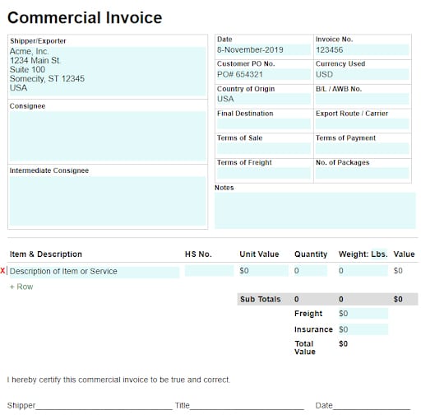Add a new item with + Row

[21, 287]
